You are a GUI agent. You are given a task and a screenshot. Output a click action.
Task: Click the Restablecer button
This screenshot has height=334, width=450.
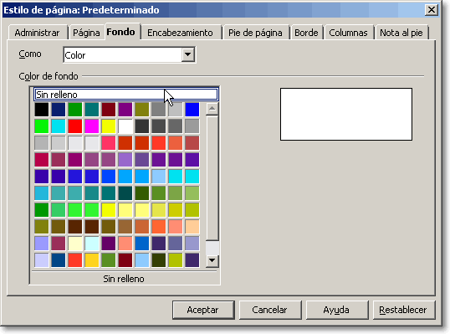403,310
